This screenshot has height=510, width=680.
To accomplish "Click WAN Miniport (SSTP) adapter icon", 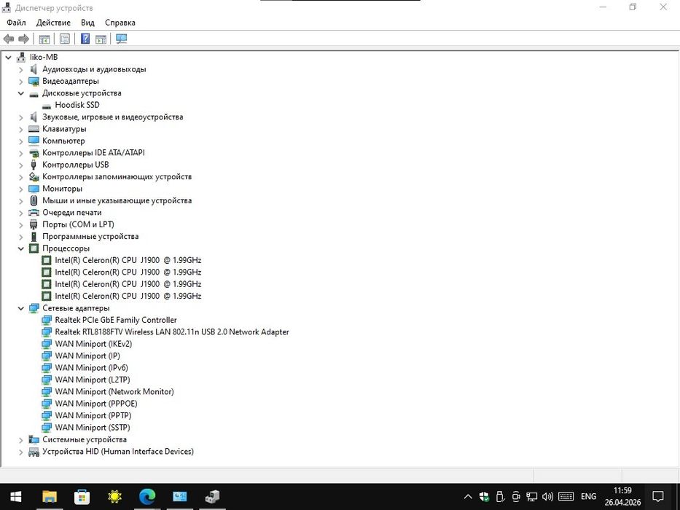I will tap(47, 428).
